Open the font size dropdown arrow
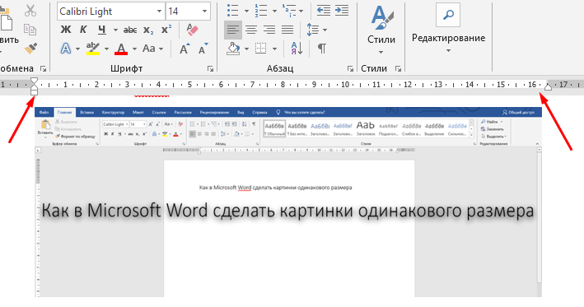Viewport: 584px width, 307px height. pyautogui.click(x=204, y=12)
